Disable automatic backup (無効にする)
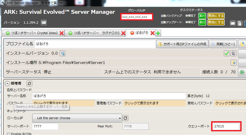Image resolution: width=246 pixels, height=135 pixels. [x=216, y=16]
